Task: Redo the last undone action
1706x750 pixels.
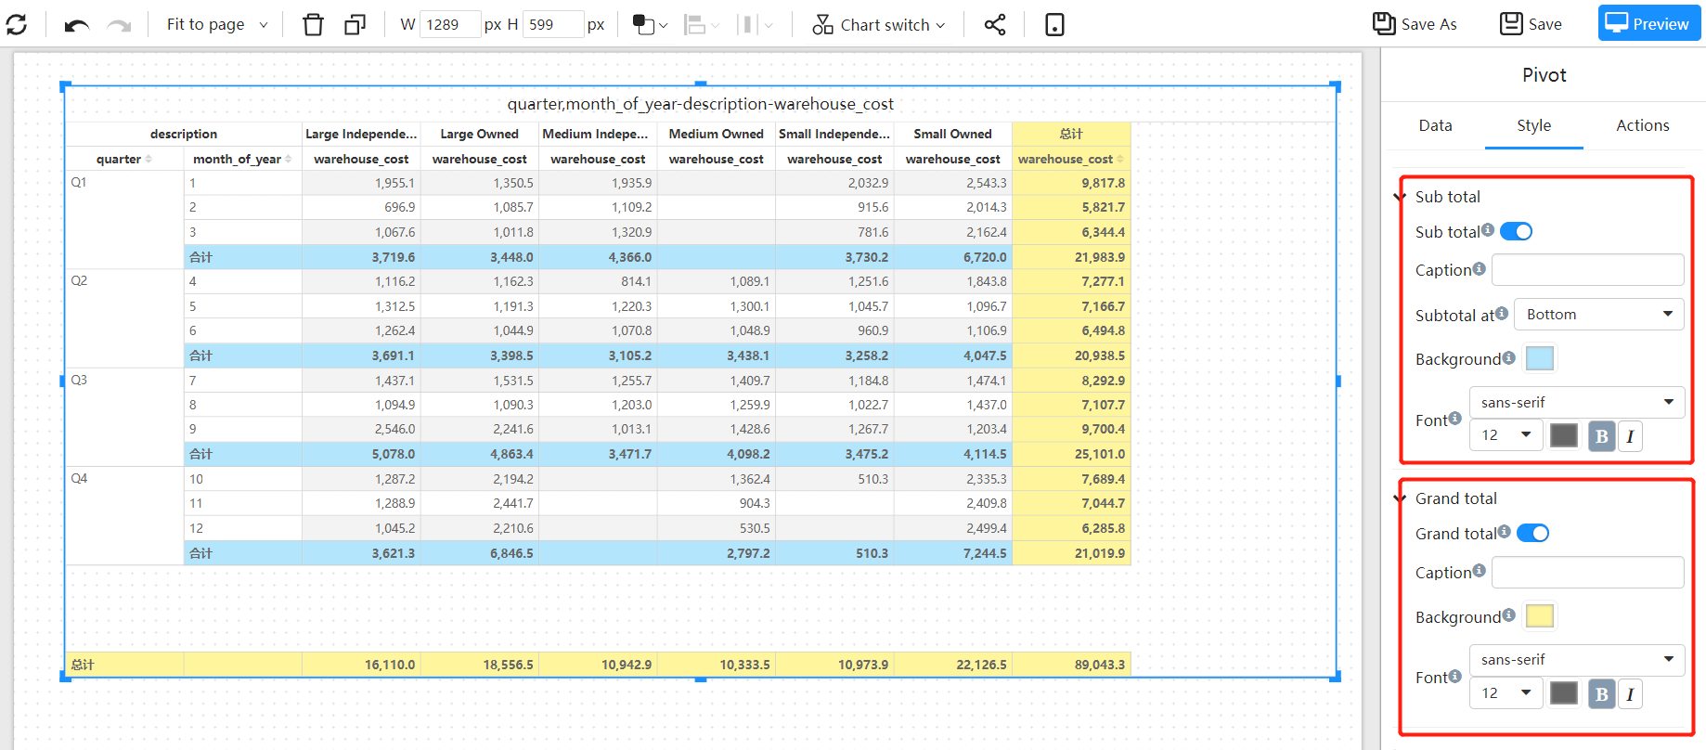Action: coord(119,25)
